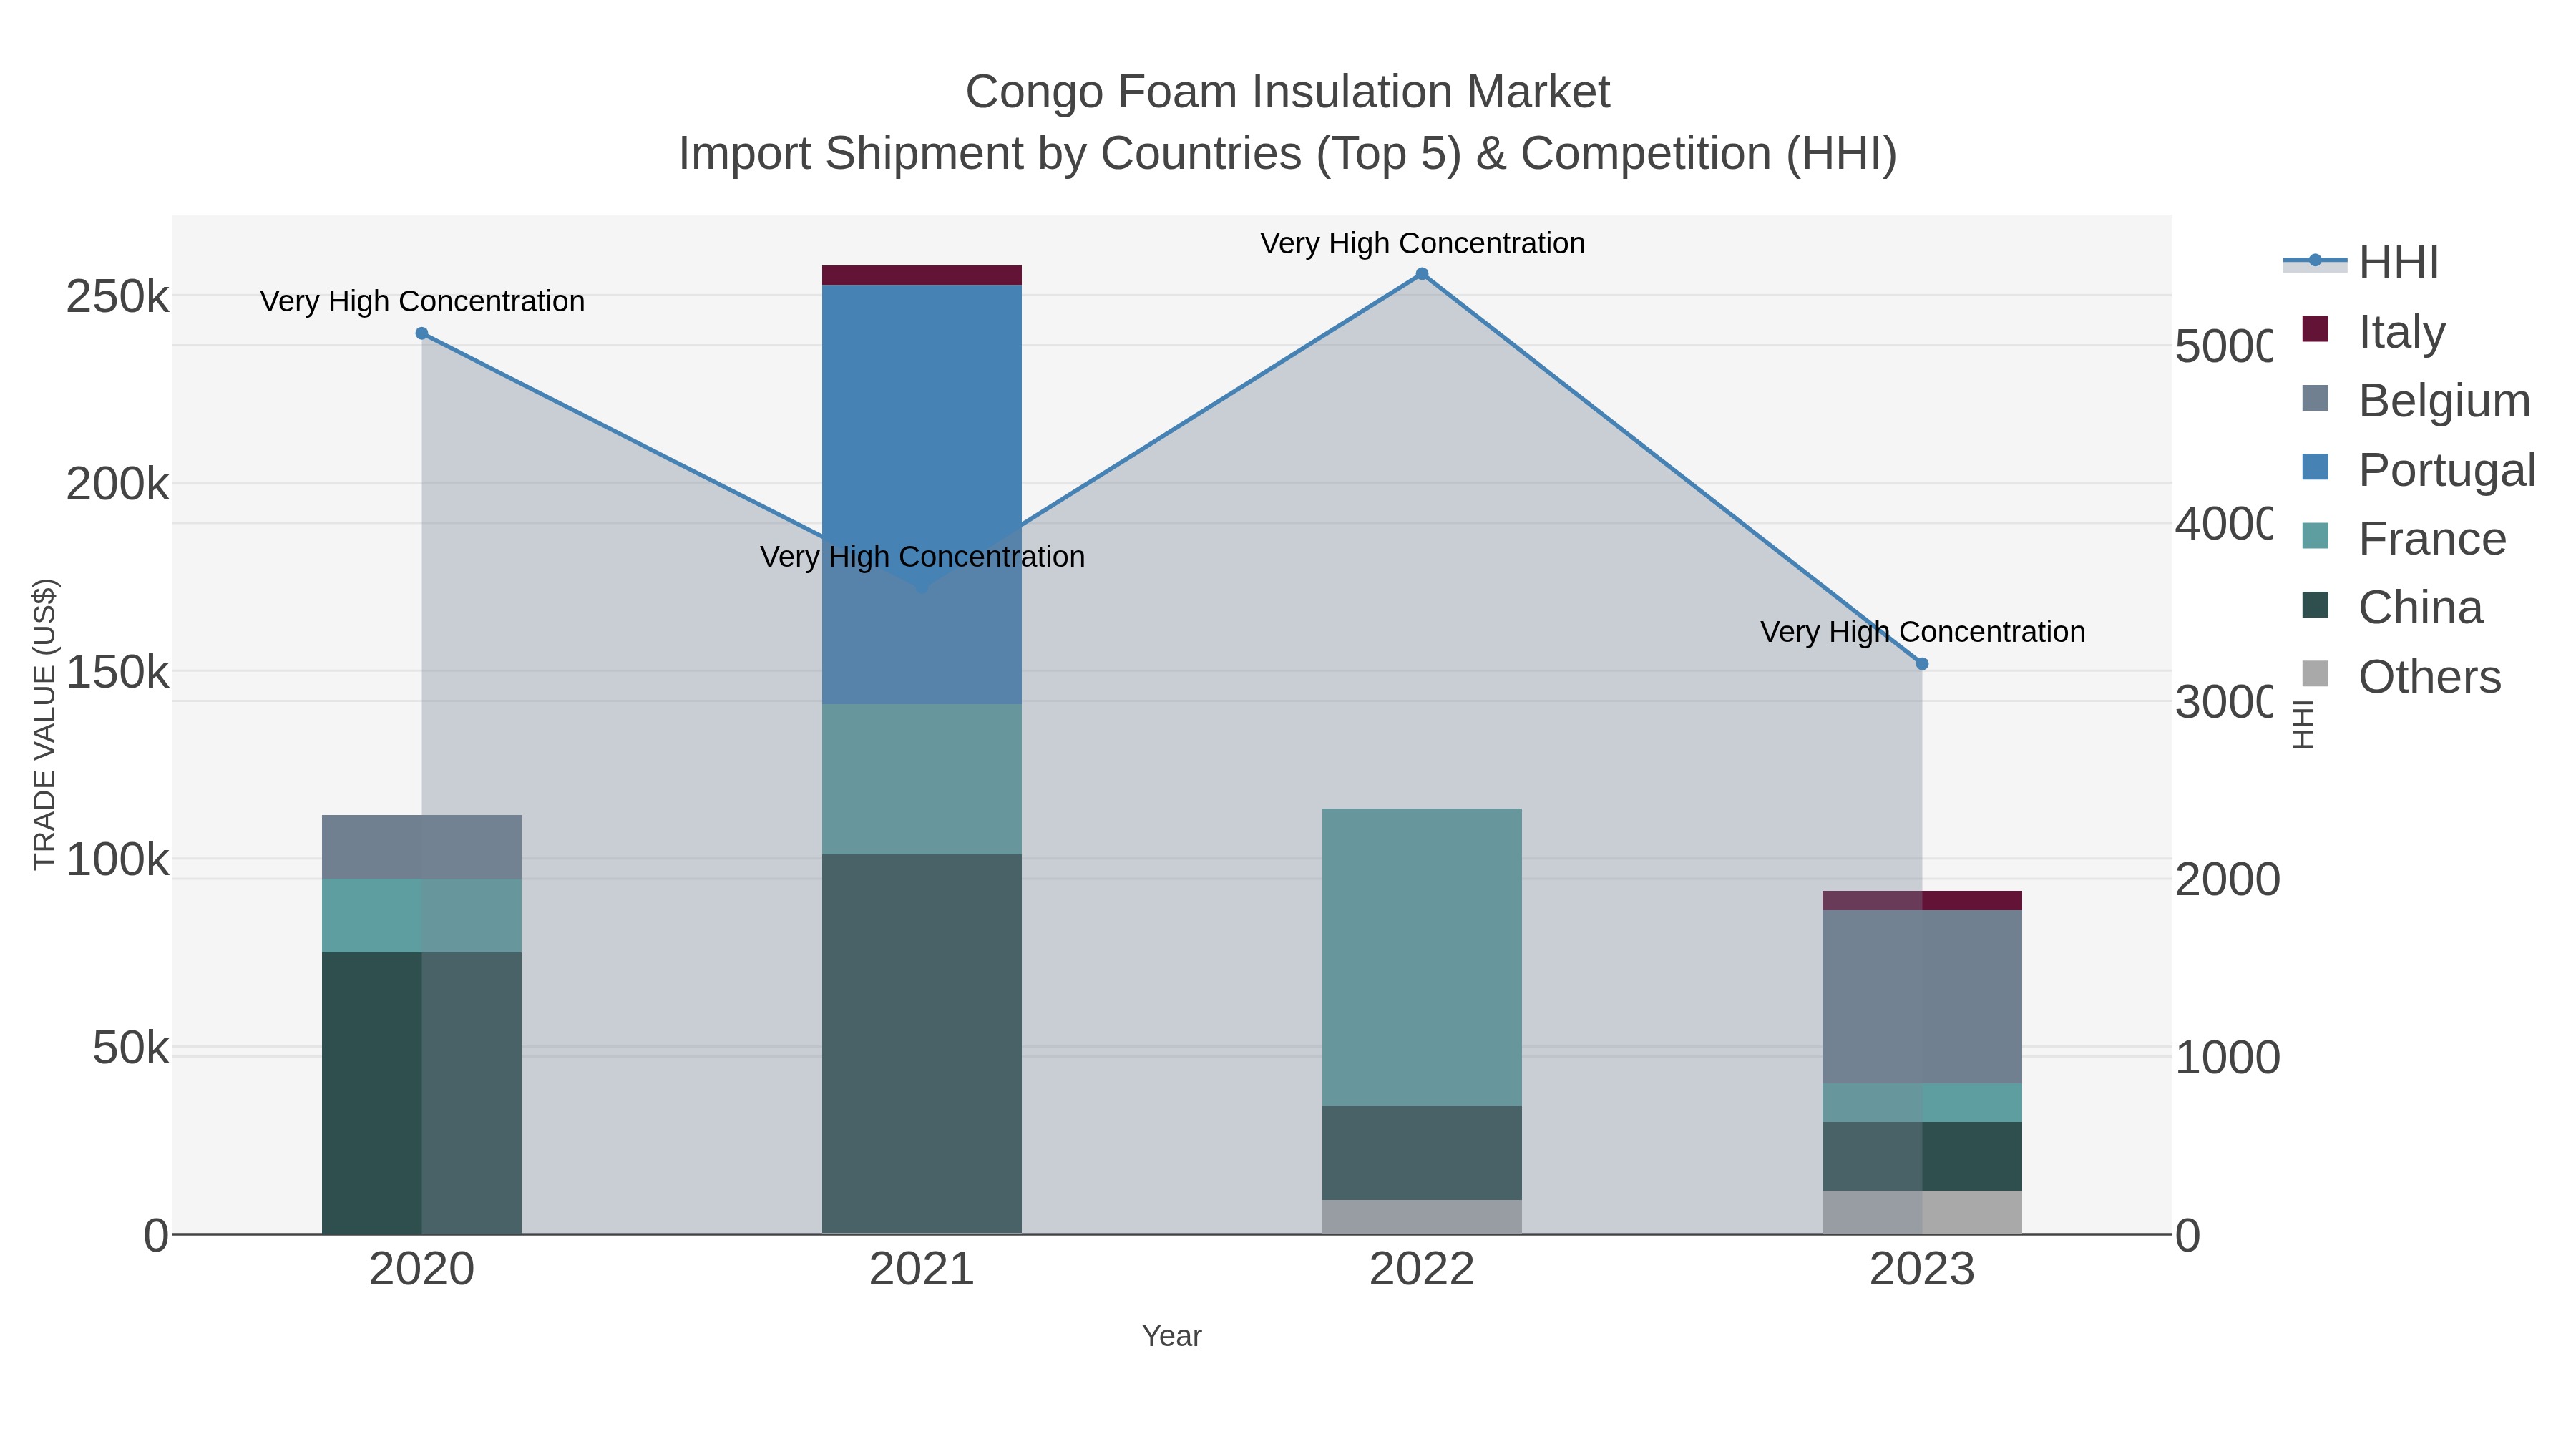Click the 2020 x-axis label

[422, 1270]
